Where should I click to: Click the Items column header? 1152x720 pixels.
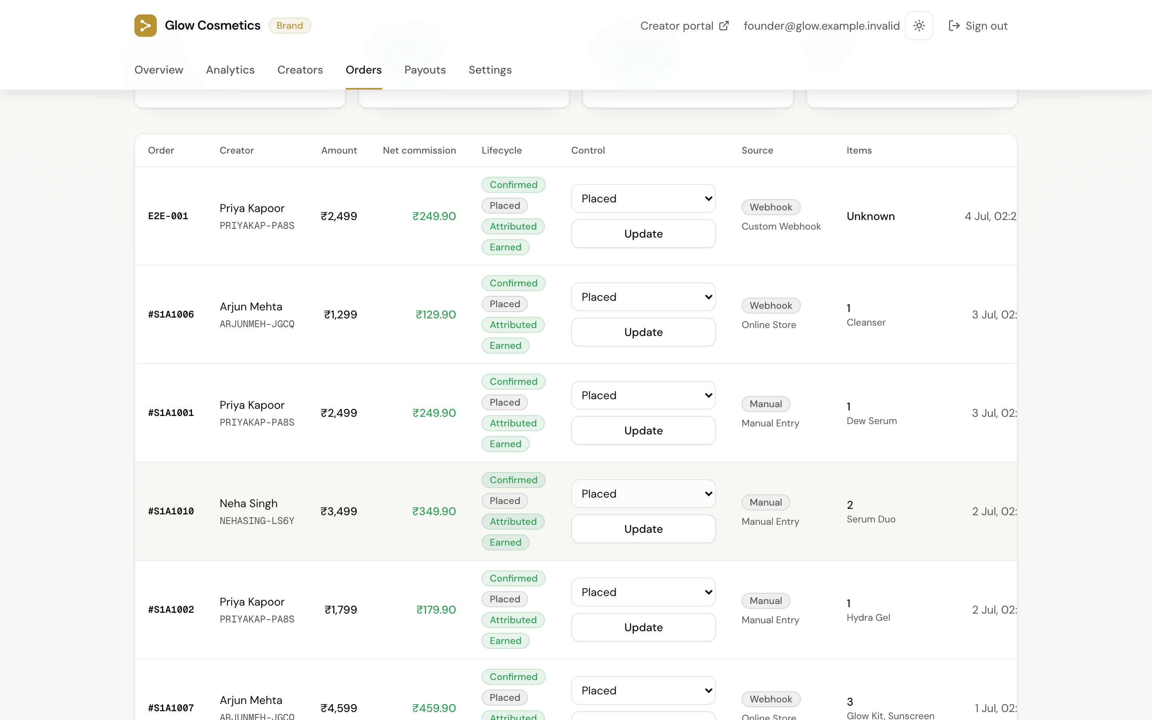(x=859, y=150)
